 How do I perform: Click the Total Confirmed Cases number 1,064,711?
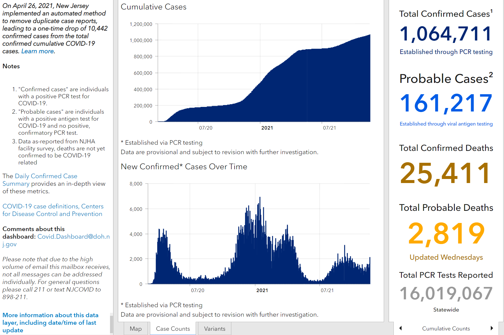pyautogui.click(x=446, y=34)
